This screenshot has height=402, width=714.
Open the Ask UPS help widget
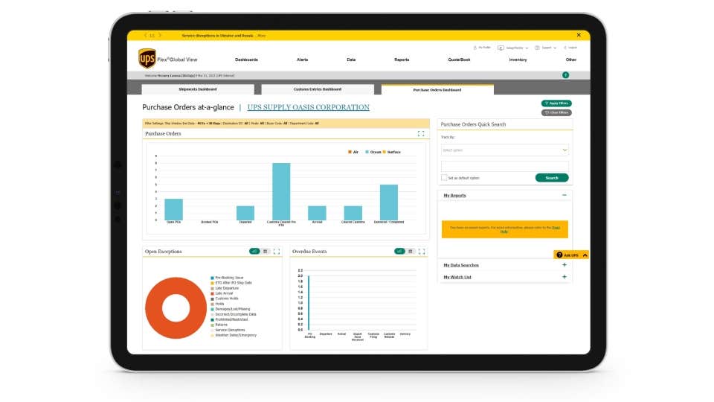[x=571, y=255]
